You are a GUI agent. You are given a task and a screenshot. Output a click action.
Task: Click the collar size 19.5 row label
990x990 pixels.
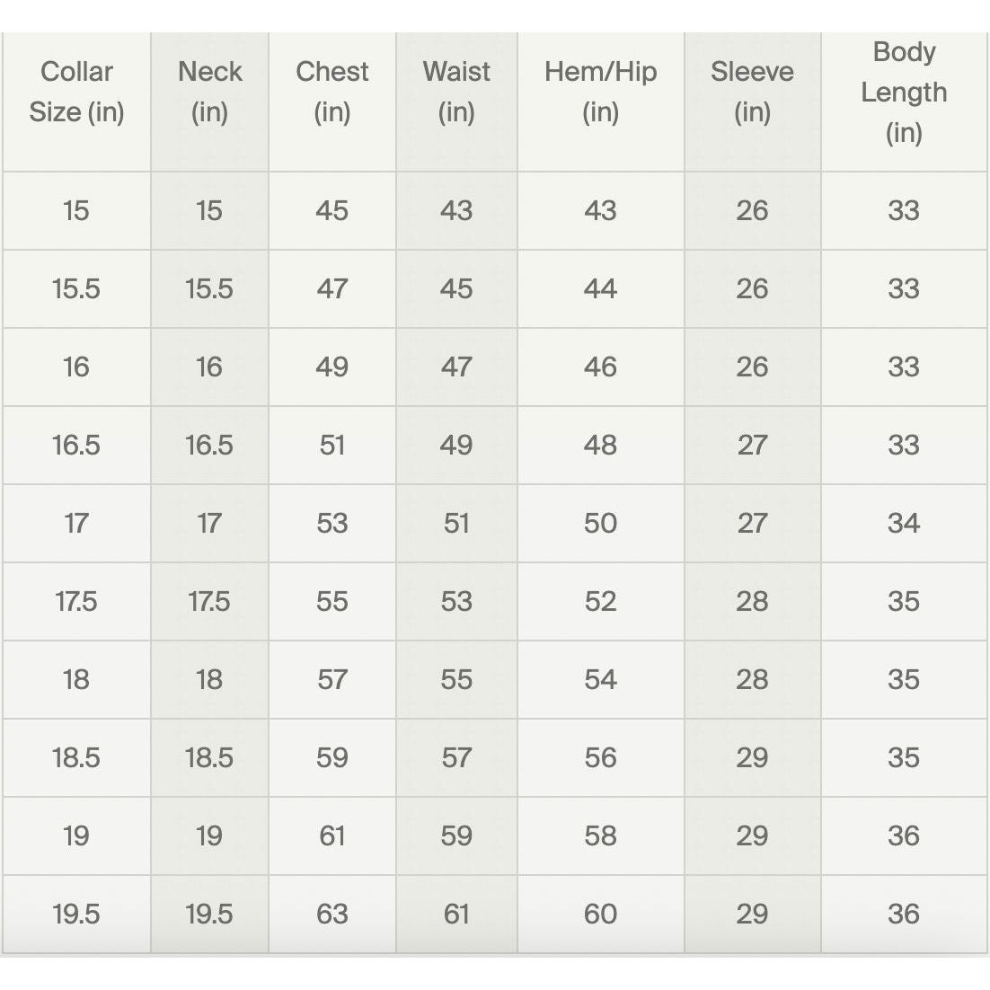(76, 914)
